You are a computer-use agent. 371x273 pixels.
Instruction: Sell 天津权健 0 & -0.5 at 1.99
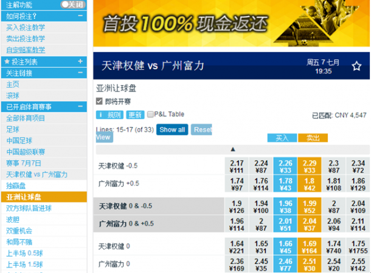point(310,206)
